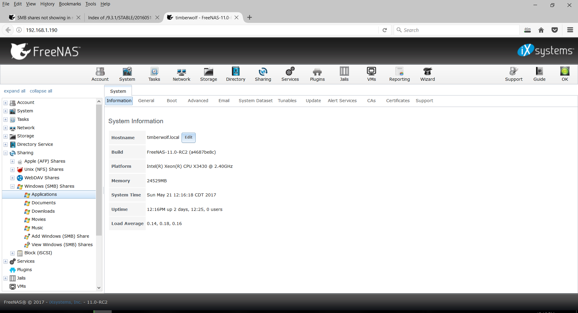578x313 pixels.
Task: Open the Bookmarks menu
Action: (x=70, y=4)
